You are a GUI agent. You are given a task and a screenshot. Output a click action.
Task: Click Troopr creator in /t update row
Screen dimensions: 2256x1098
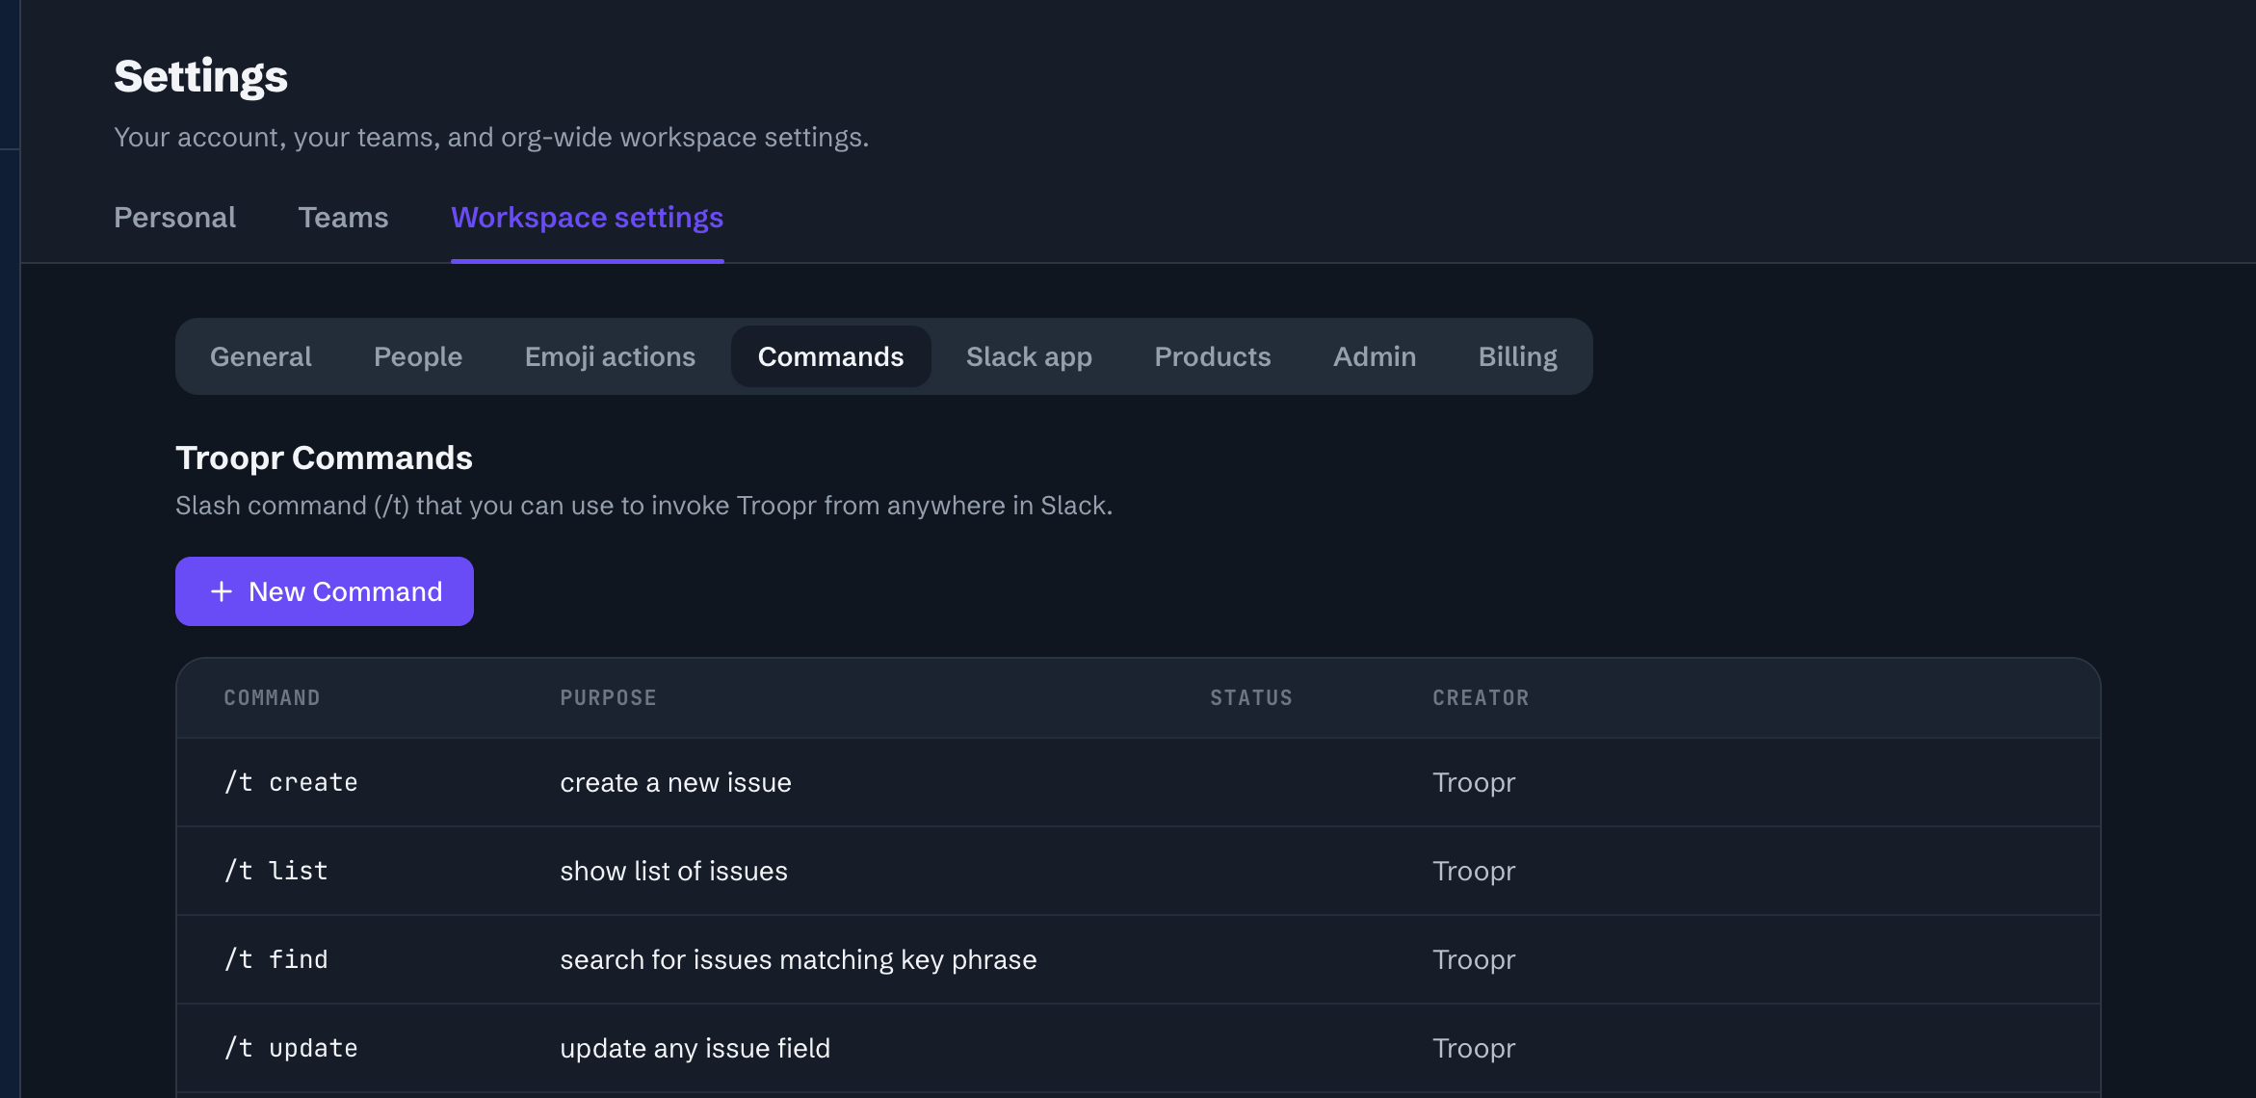click(1473, 1048)
